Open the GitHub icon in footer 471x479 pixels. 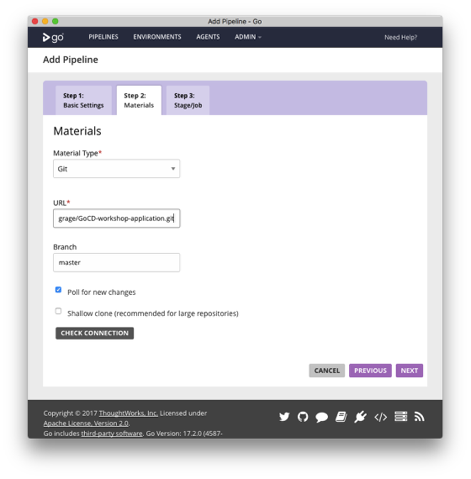tap(303, 417)
